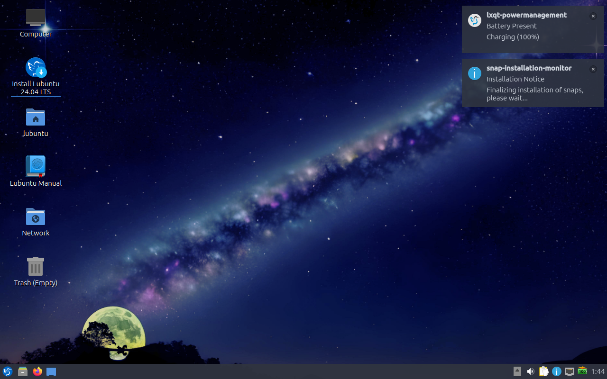Open the notifications info tray icon
The width and height of the screenshot is (607, 379).
556,371
